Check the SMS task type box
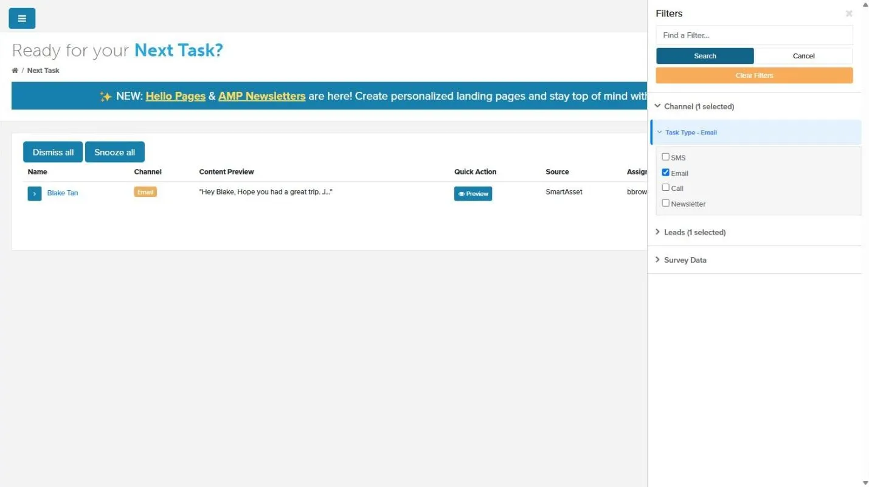 point(665,157)
